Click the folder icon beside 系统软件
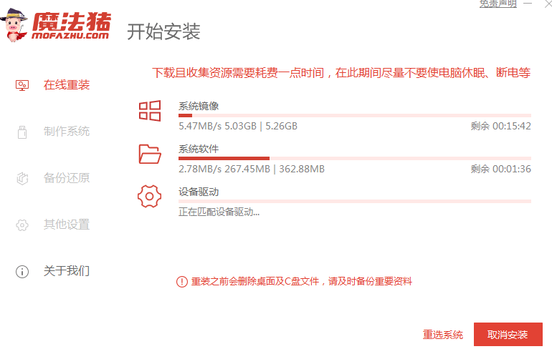Viewport: 552px width, 349px height. (x=150, y=153)
